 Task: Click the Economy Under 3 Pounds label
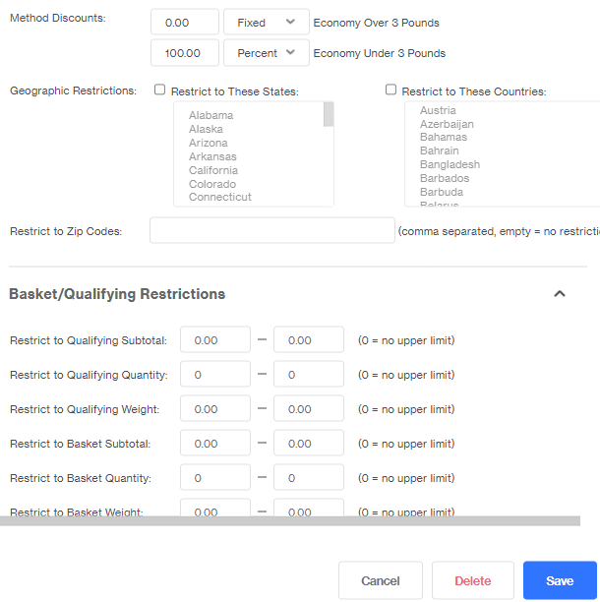click(380, 53)
